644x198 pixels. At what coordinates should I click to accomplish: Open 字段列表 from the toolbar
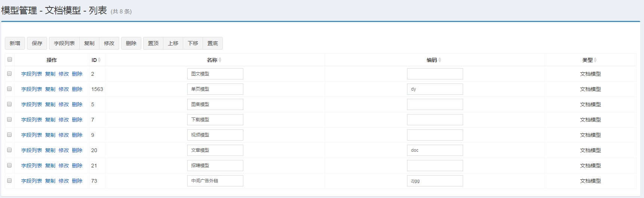(64, 43)
